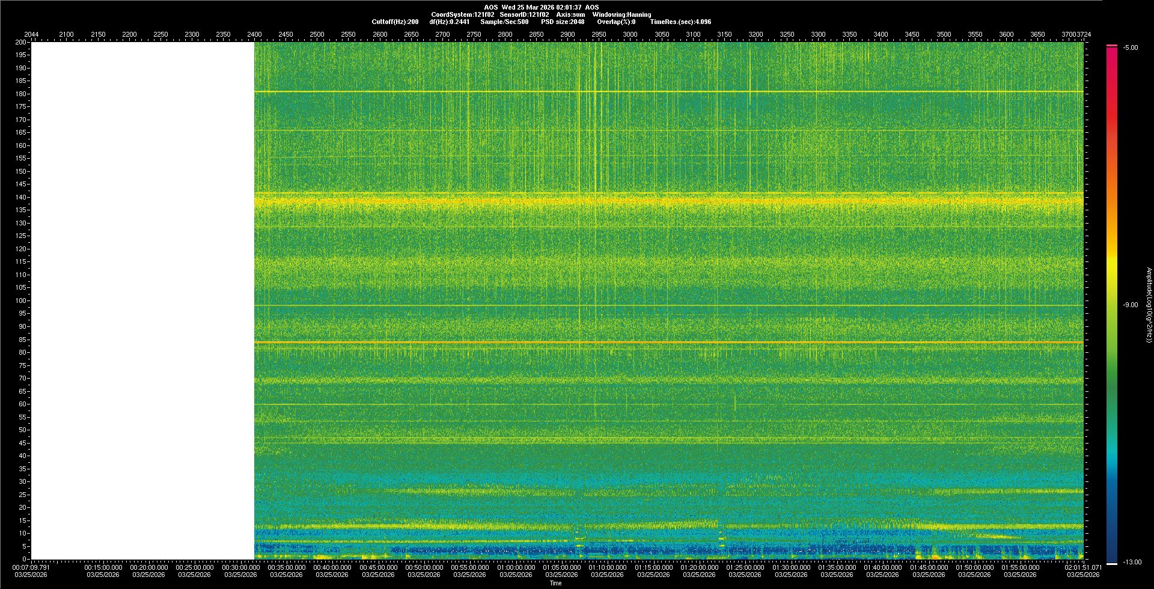This screenshot has width=1154, height=589.
Task: Click the 3000 tick on the top axis
Action: pyautogui.click(x=630, y=34)
